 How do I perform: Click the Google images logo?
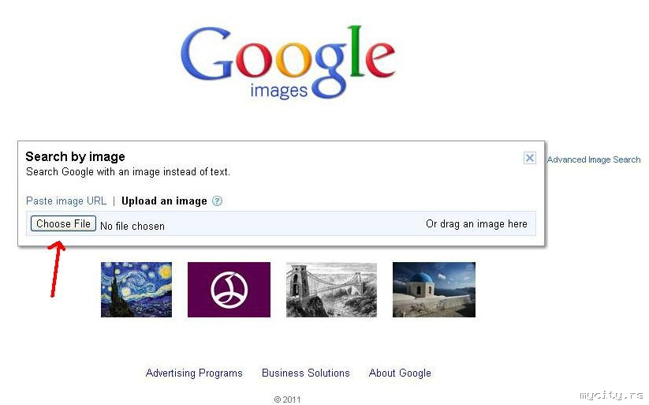[288, 62]
